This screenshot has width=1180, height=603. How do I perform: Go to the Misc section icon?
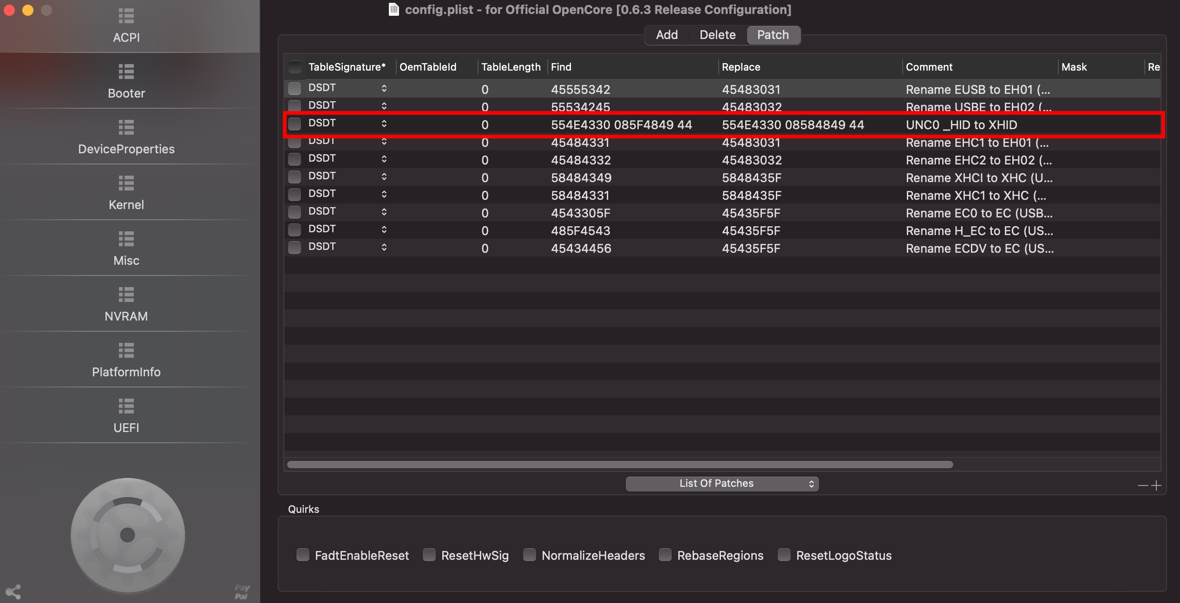(x=126, y=239)
